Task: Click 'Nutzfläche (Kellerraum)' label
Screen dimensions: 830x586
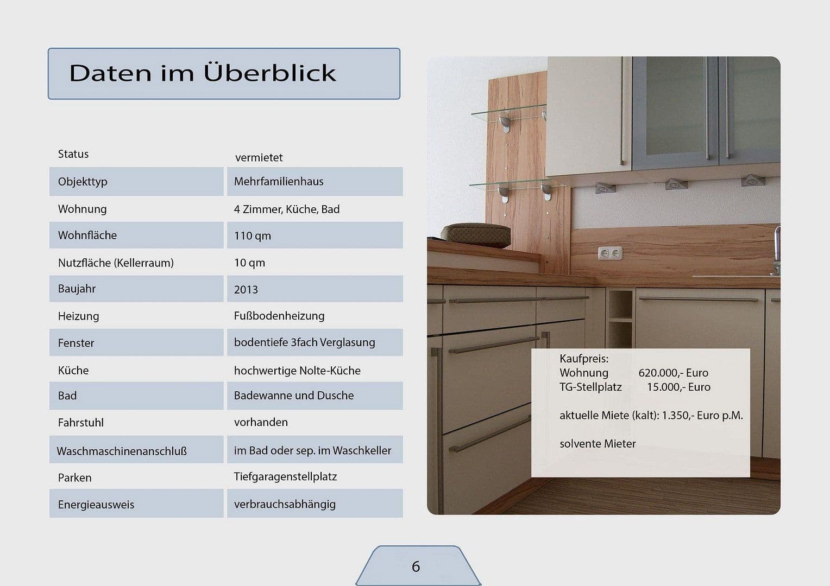Action: point(116,263)
